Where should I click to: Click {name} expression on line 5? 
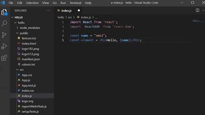point(125,40)
